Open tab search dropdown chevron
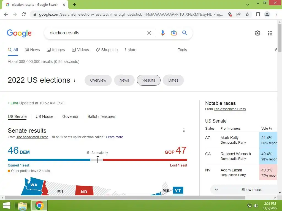The width and height of the screenshot is (282, 211). click(248, 5)
